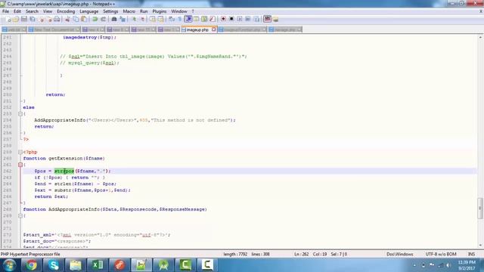Image resolution: width=484 pixels, height=272 pixels.
Task: Click the document close X beside the menu bar
Action: [x=481, y=11]
